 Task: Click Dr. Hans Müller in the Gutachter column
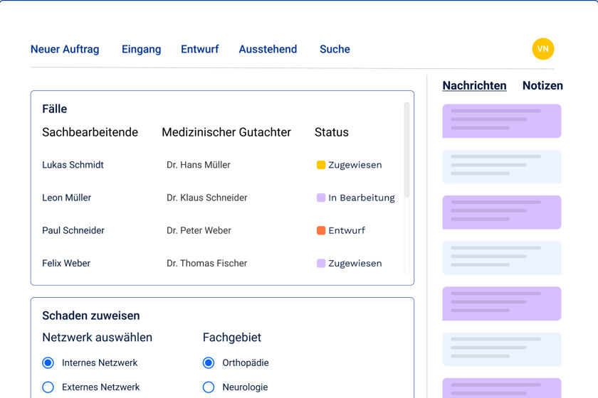[x=199, y=165]
